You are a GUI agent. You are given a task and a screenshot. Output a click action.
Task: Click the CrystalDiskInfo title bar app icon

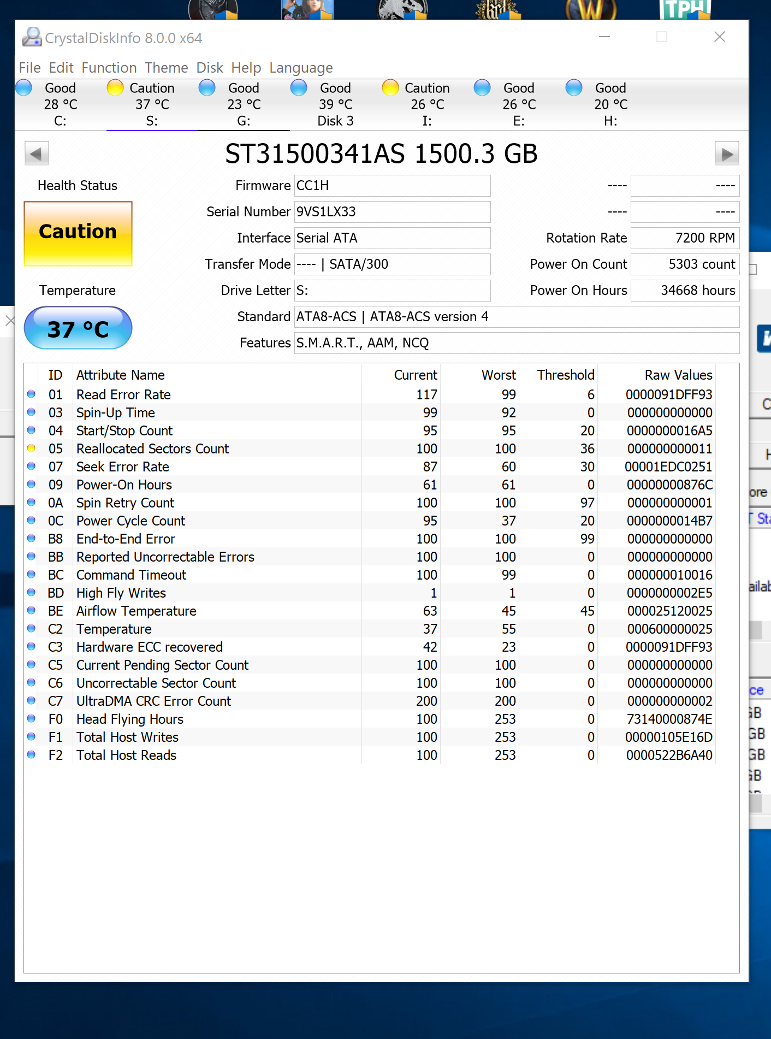(x=32, y=37)
